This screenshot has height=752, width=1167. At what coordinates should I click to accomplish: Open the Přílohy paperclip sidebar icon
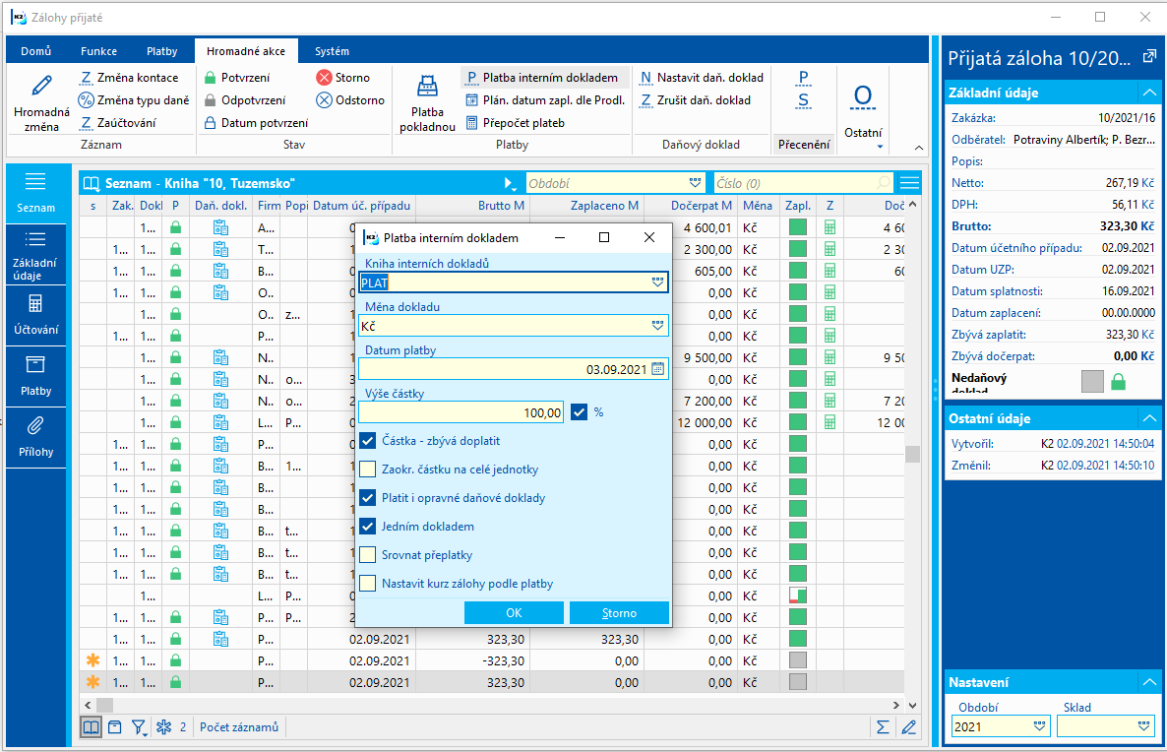point(35,426)
